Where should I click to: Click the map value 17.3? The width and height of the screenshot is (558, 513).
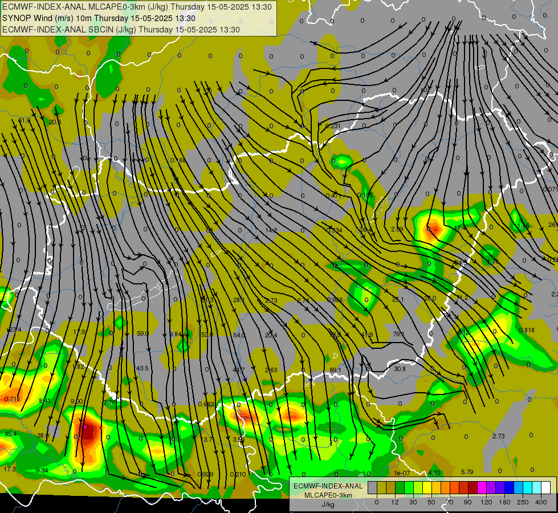10,469
